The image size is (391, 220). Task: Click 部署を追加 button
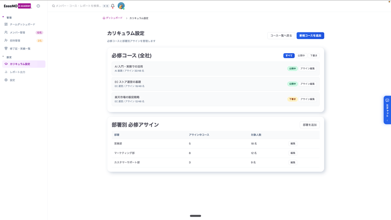click(x=310, y=125)
